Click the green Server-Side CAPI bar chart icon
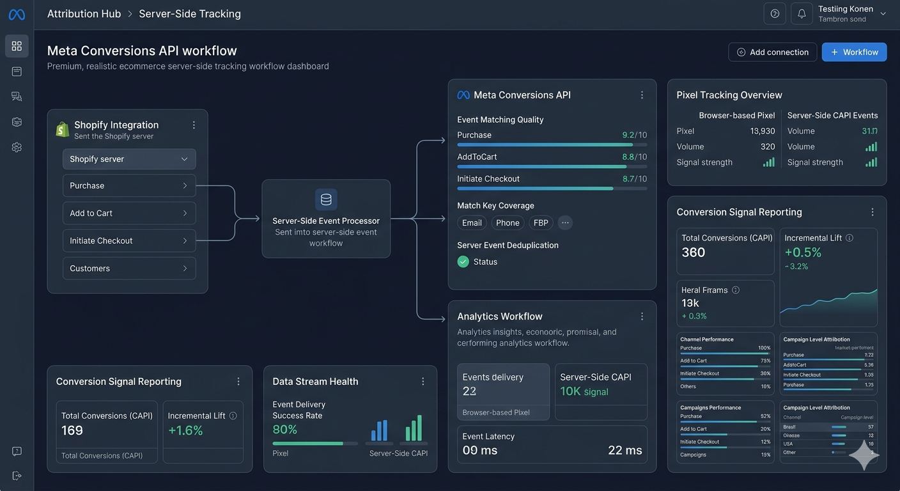The height and width of the screenshot is (491, 900). (x=414, y=428)
